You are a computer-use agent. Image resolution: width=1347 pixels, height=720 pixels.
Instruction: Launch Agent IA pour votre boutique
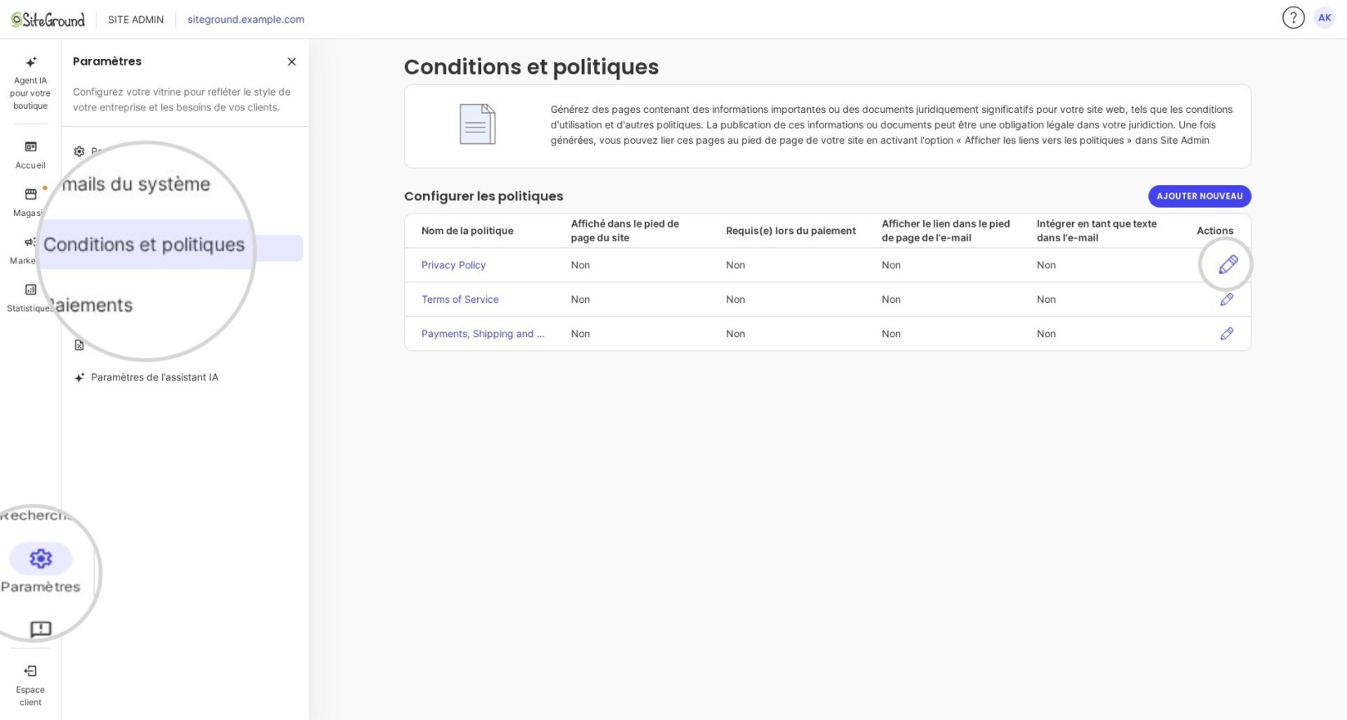pyautogui.click(x=30, y=83)
